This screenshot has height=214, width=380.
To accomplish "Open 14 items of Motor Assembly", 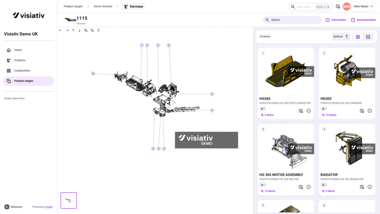I will point(268,191).
